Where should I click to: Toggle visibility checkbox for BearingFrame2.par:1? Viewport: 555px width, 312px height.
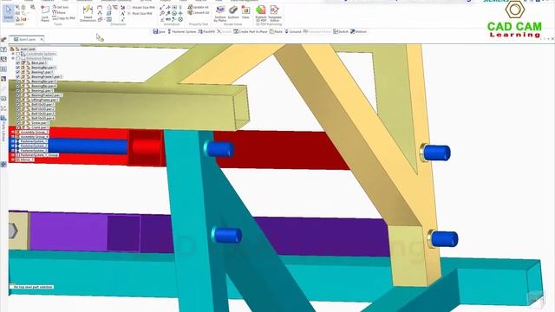click(x=18, y=94)
